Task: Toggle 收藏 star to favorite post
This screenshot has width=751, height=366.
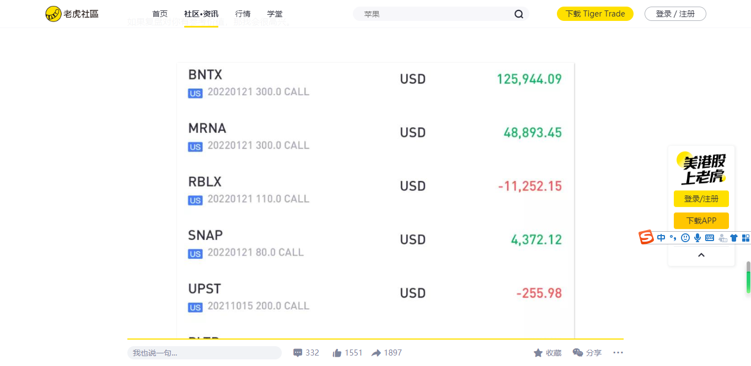Action: click(x=538, y=353)
